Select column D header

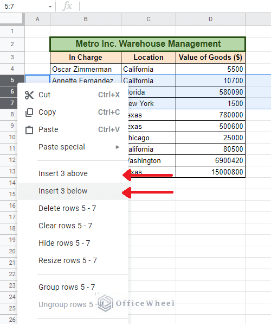pyautogui.click(x=210, y=19)
